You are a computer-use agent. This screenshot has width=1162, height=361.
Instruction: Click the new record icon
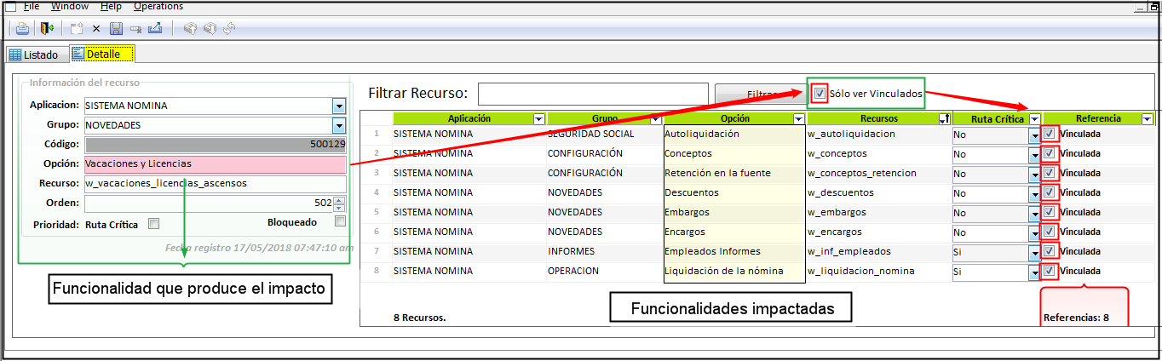click(x=77, y=29)
